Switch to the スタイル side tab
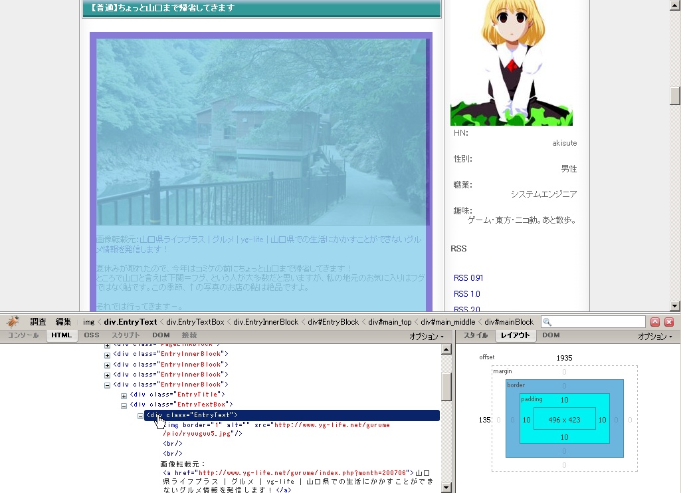 point(476,335)
